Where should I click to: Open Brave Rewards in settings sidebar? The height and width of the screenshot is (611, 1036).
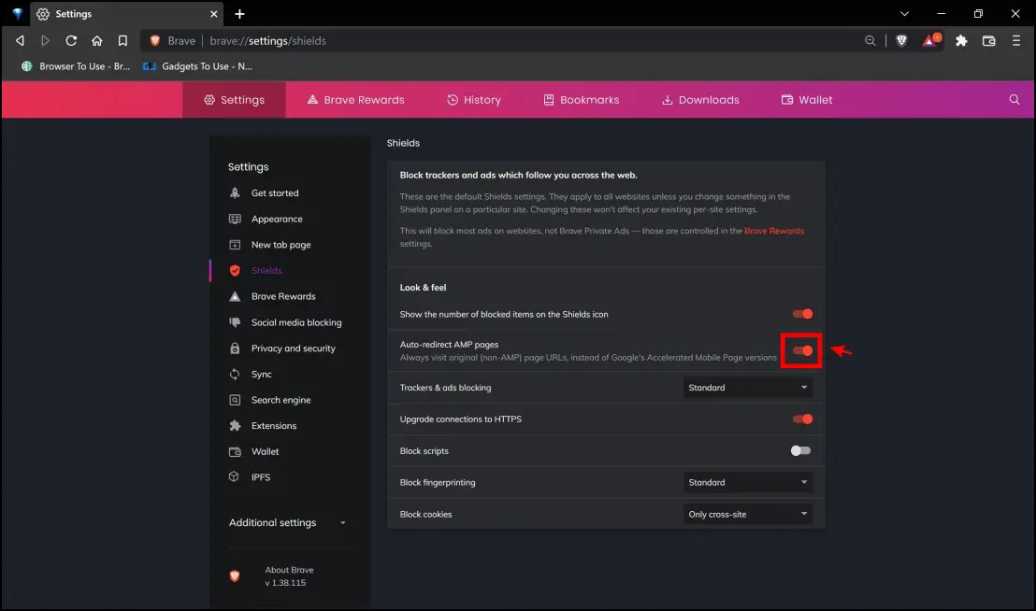tap(283, 296)
